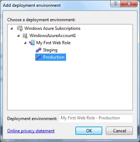Select Windows Azure Subscriptions label
The width and height of the screenshot is (140, 142).
(x=52, y=28)
